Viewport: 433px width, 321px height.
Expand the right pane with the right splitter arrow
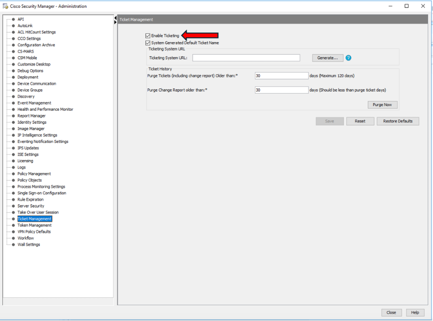(x=115, y=22)
